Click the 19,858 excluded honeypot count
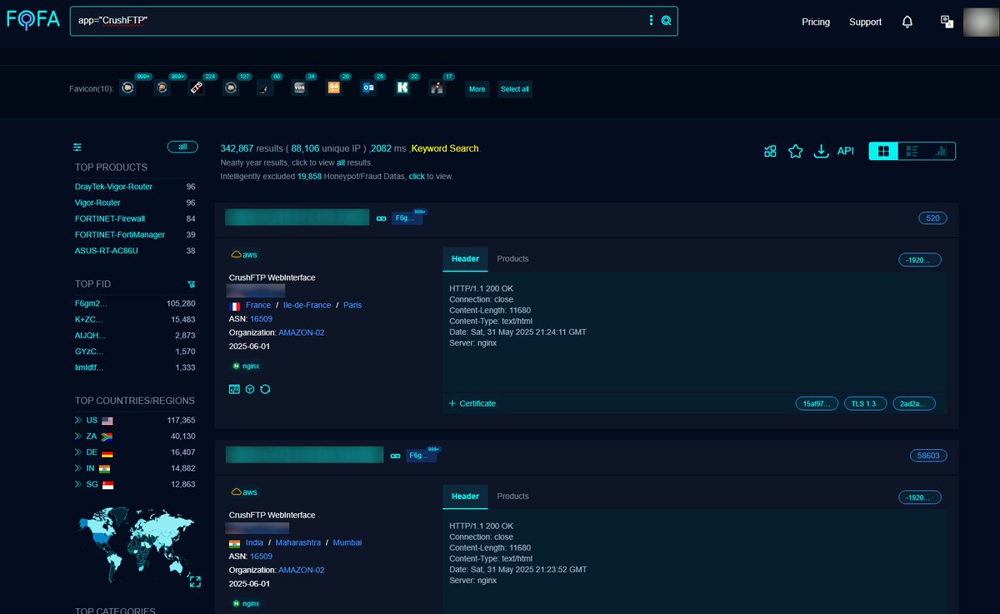This screenshot has height=614, width=1000. [309, 177]
